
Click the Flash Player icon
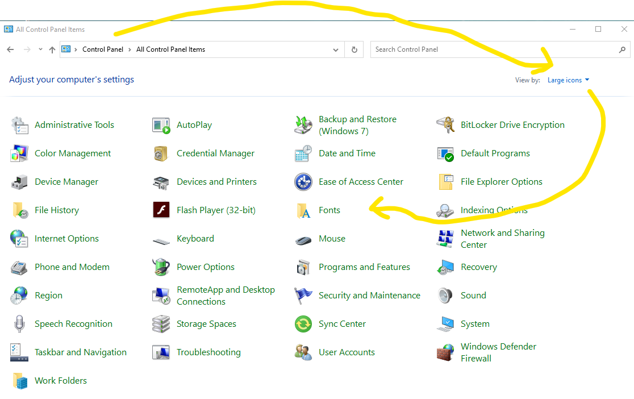[161, 210]
